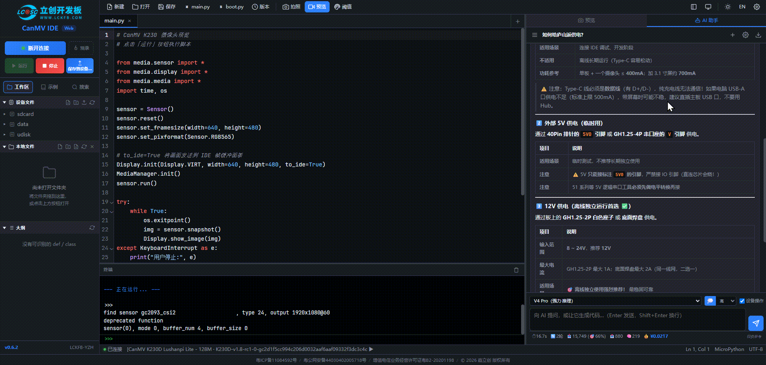This screenshot has height=365, width=766.
Task: Start a new AI chat with plus
Action: pos(733,35)
